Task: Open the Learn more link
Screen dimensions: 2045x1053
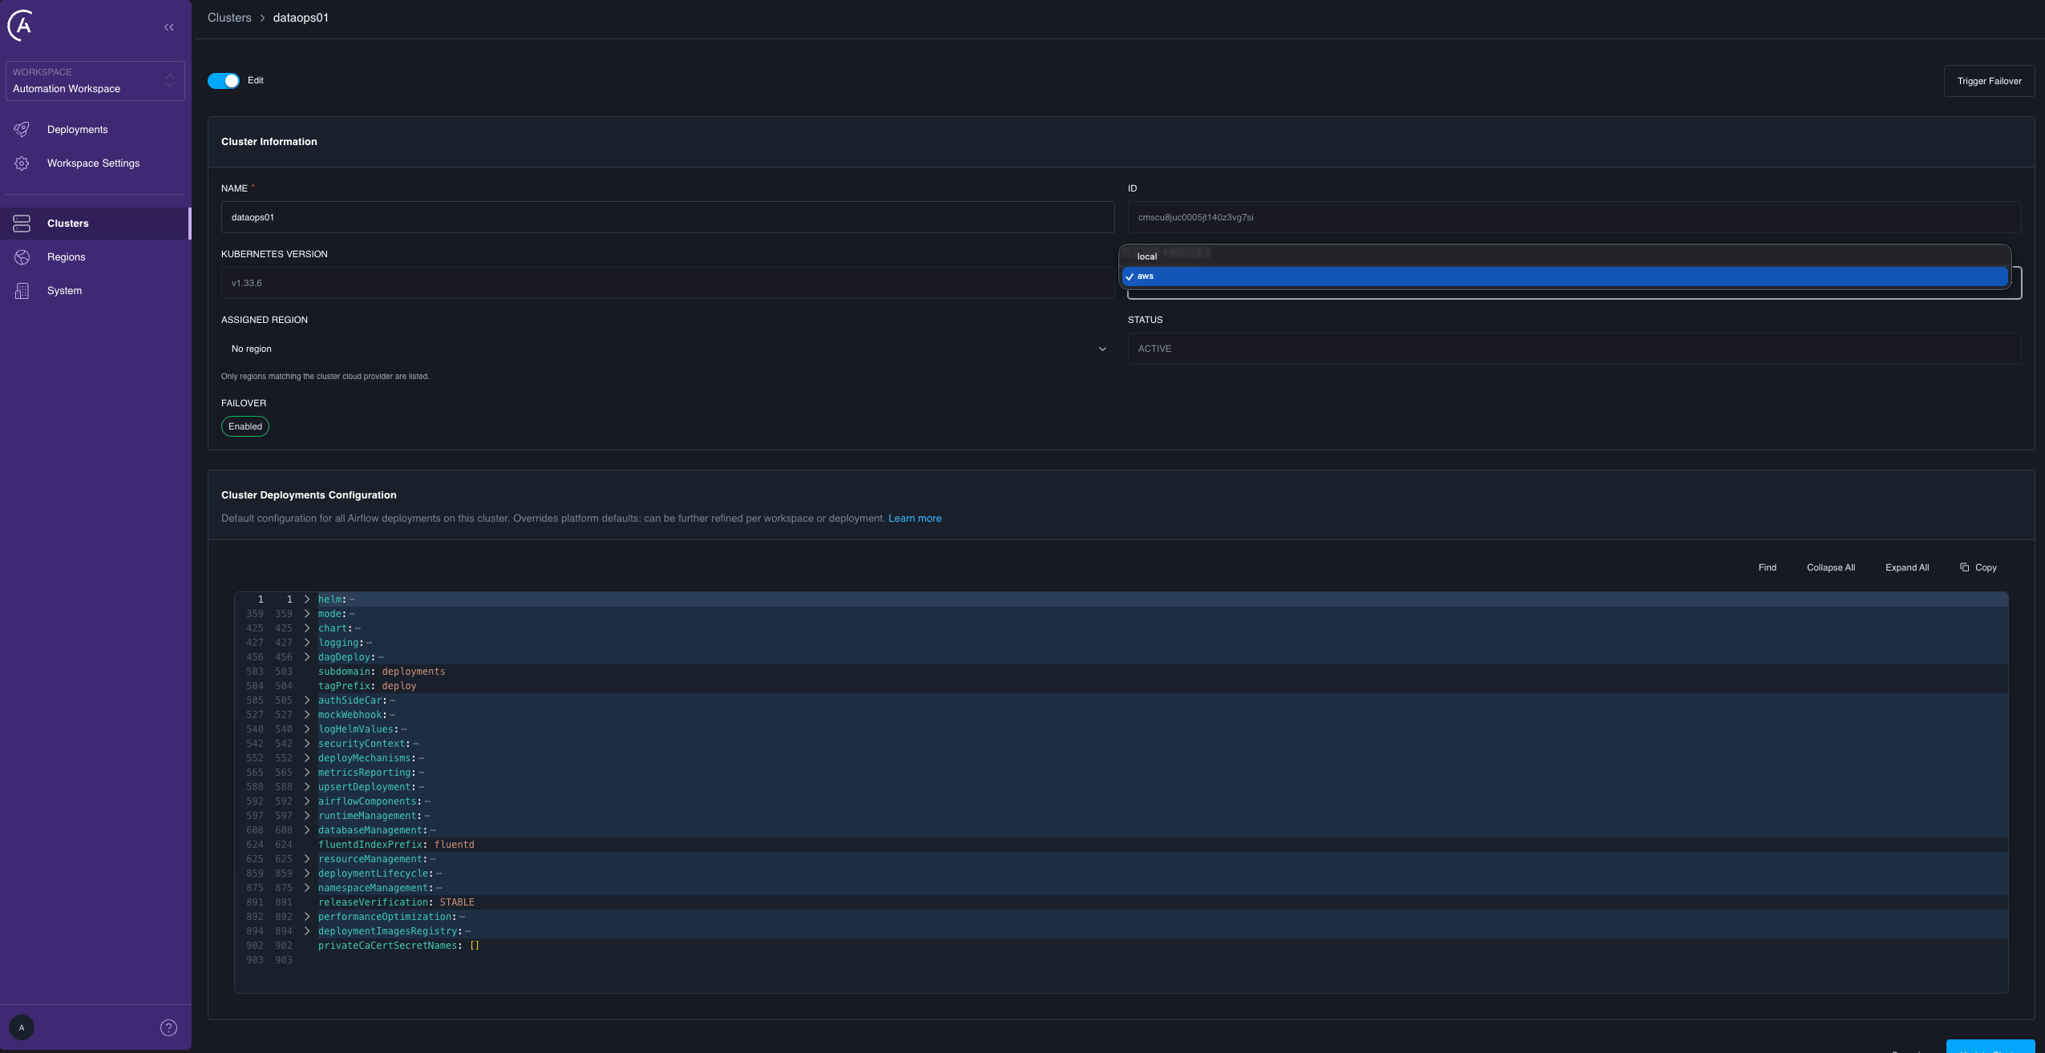Action: click(x=915, y=518)
